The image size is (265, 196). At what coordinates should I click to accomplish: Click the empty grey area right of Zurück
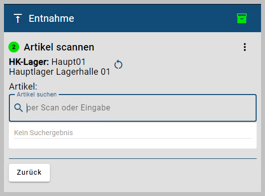(x=152, y=173)
